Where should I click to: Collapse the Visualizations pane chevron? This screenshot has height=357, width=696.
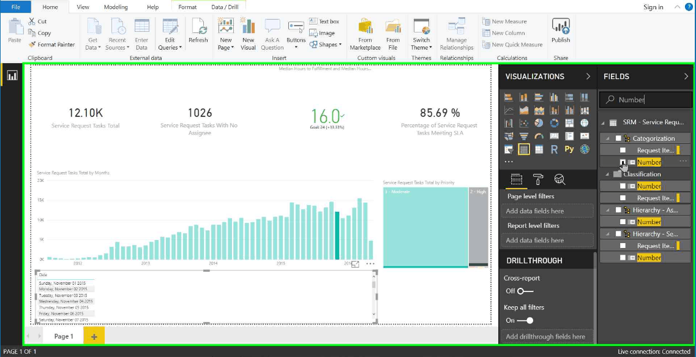point(588,77)
